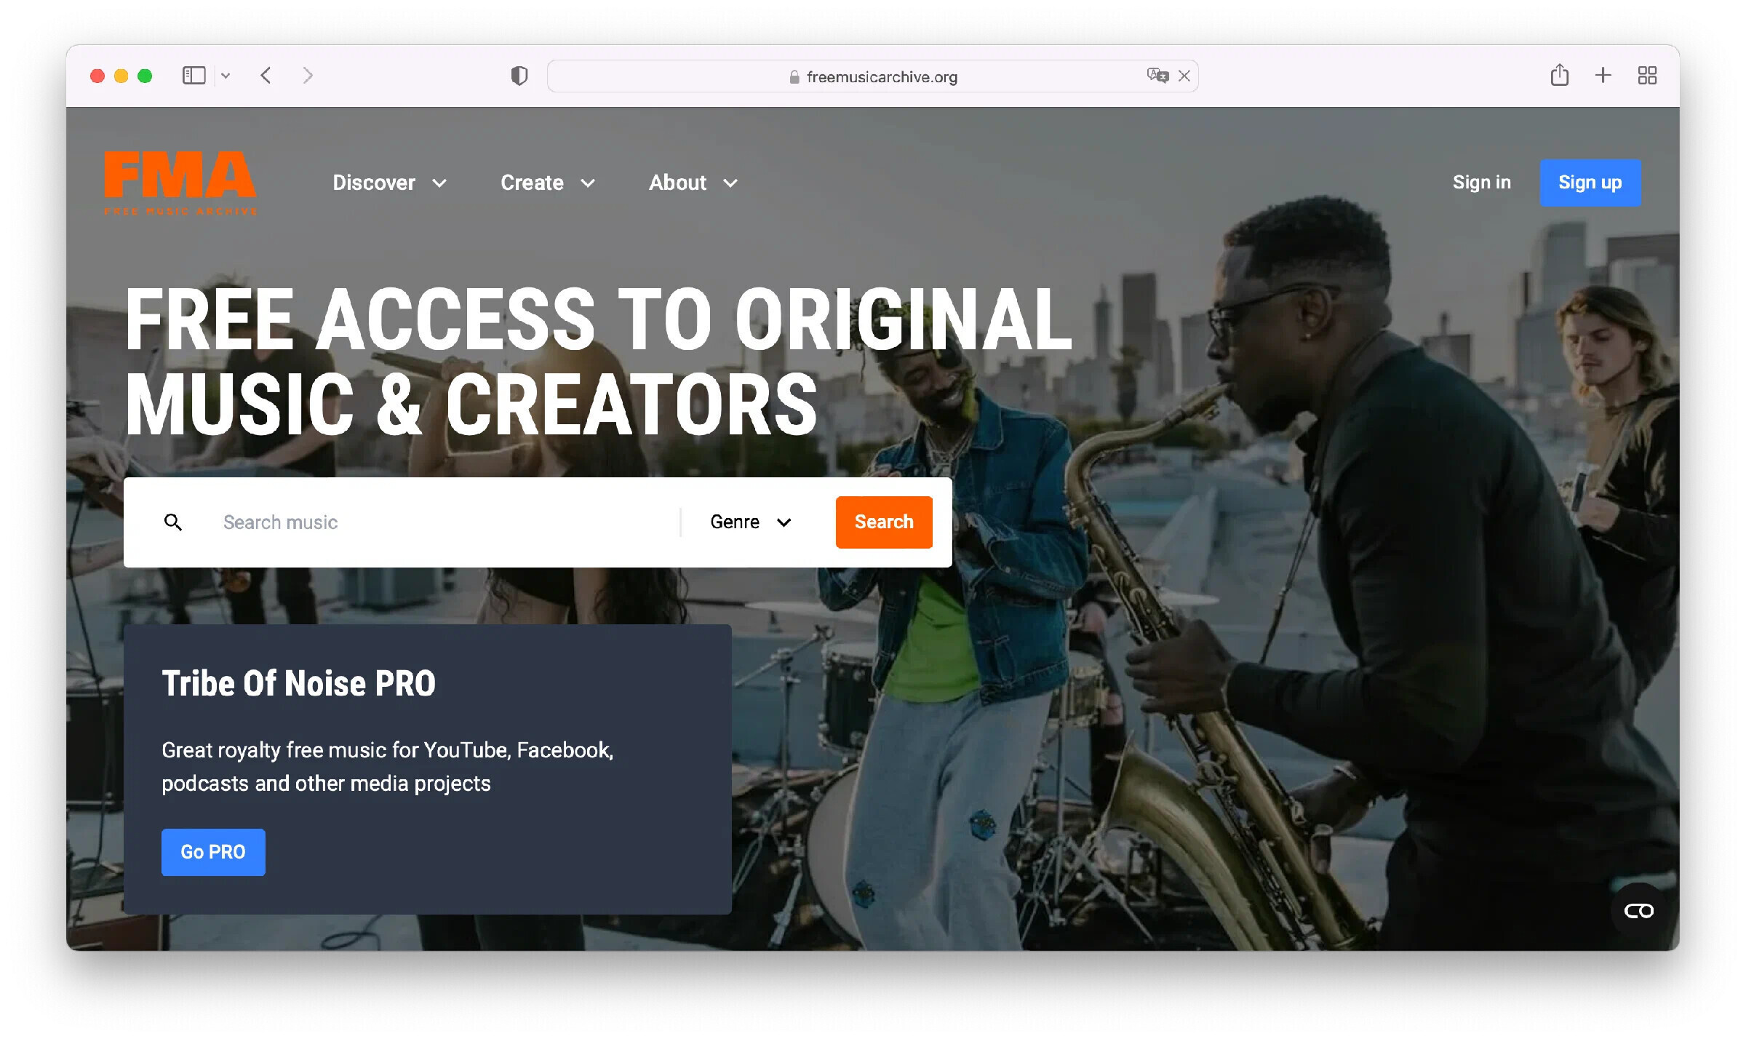Expand the Create menu
This screenshot has width=1746, height=1039.
click(x=548, y=183)
